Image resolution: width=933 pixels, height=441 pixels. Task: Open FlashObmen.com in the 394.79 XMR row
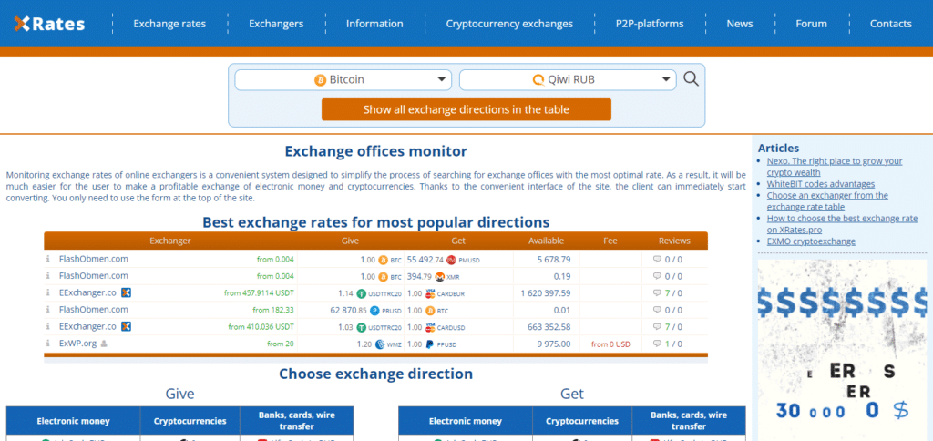tap(94, 275)
